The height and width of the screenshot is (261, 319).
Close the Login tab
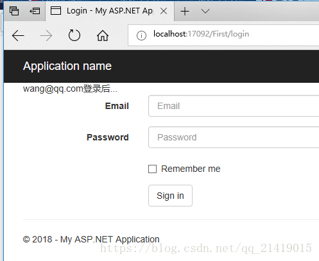pos(164,11)
